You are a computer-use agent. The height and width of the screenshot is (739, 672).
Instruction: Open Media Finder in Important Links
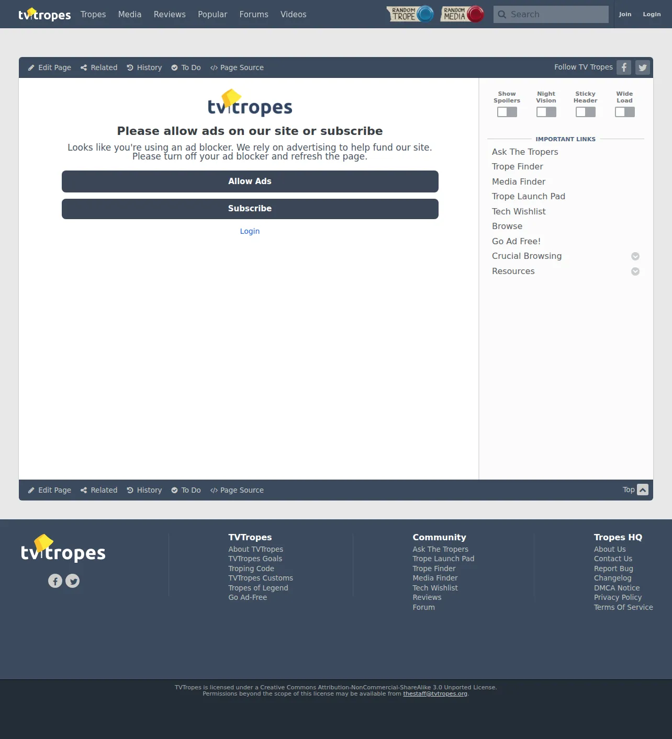519,182
